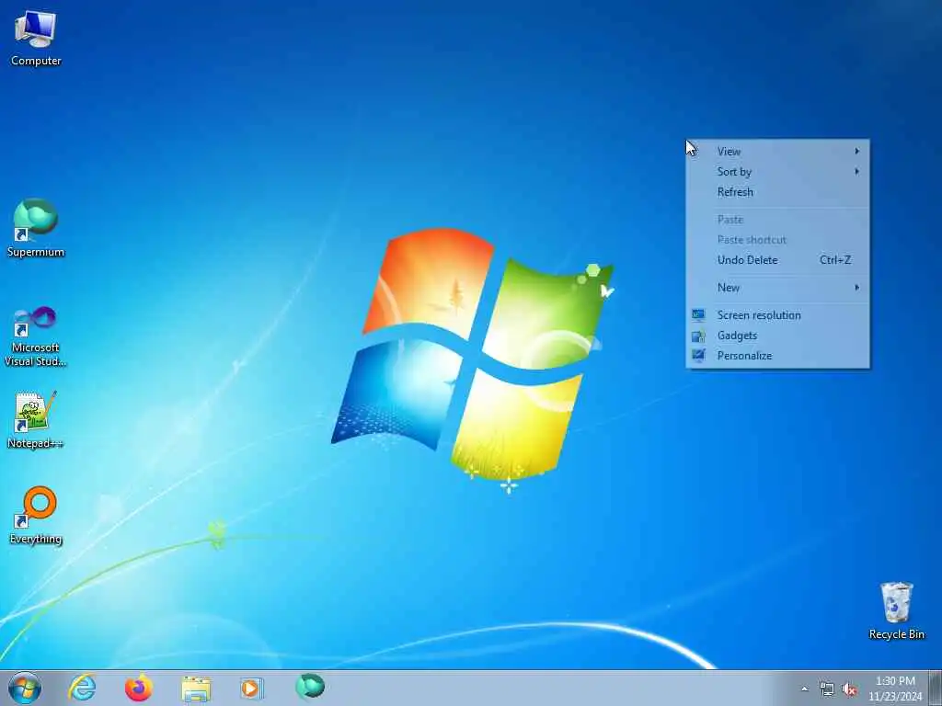Image resolution: width=942 pixels, height=706 pixels.
Task: Click the Show desktop button
Action: [x=936, y=689]
